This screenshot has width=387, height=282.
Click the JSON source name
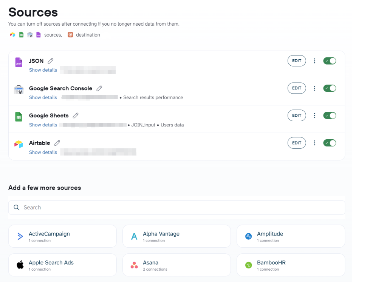[x=36, y=61]
